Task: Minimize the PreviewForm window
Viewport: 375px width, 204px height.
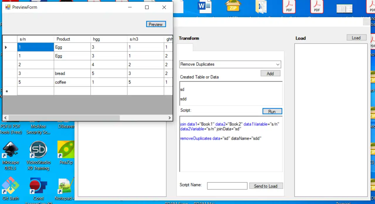Action: click(130, 7)
